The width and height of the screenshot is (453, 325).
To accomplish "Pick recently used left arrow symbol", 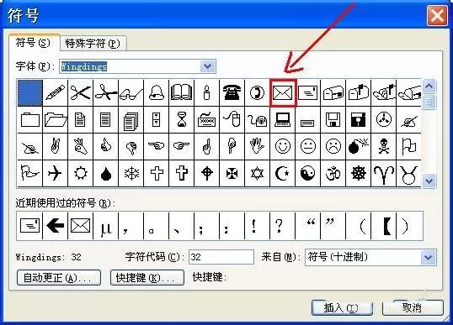I will tap(56, 226).
